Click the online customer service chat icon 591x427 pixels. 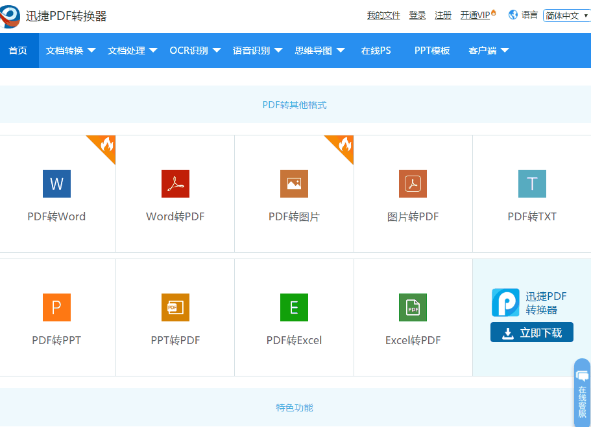click(582, 376)
